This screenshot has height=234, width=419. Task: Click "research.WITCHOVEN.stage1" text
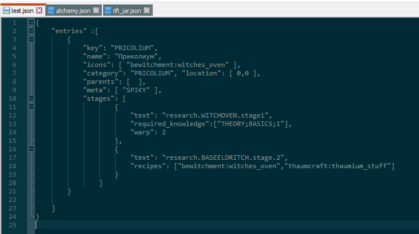point(215,115)
